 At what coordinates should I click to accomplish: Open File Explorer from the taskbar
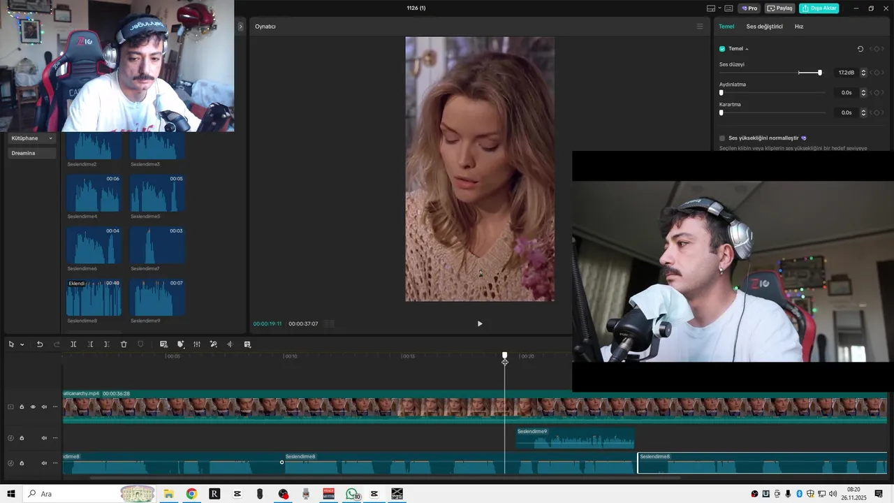pyautogui.click(x=168, y=494)
